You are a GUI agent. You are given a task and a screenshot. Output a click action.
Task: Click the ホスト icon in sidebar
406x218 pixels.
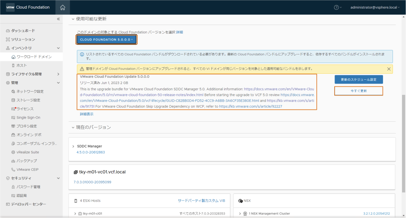[x=13, y=65]
